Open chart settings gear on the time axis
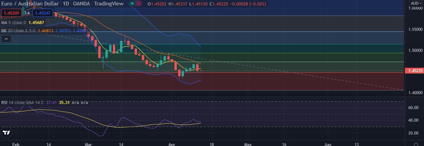The width and height of the screenshot is (424, 146). pos(416,144)
